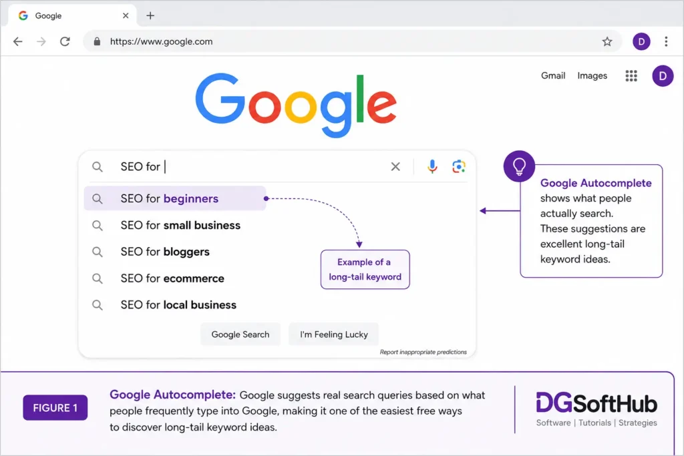Open the browser profile avatar in the toolbar
Image resolution: width=684 pixels, height=456 pixels.
point(641,41)
